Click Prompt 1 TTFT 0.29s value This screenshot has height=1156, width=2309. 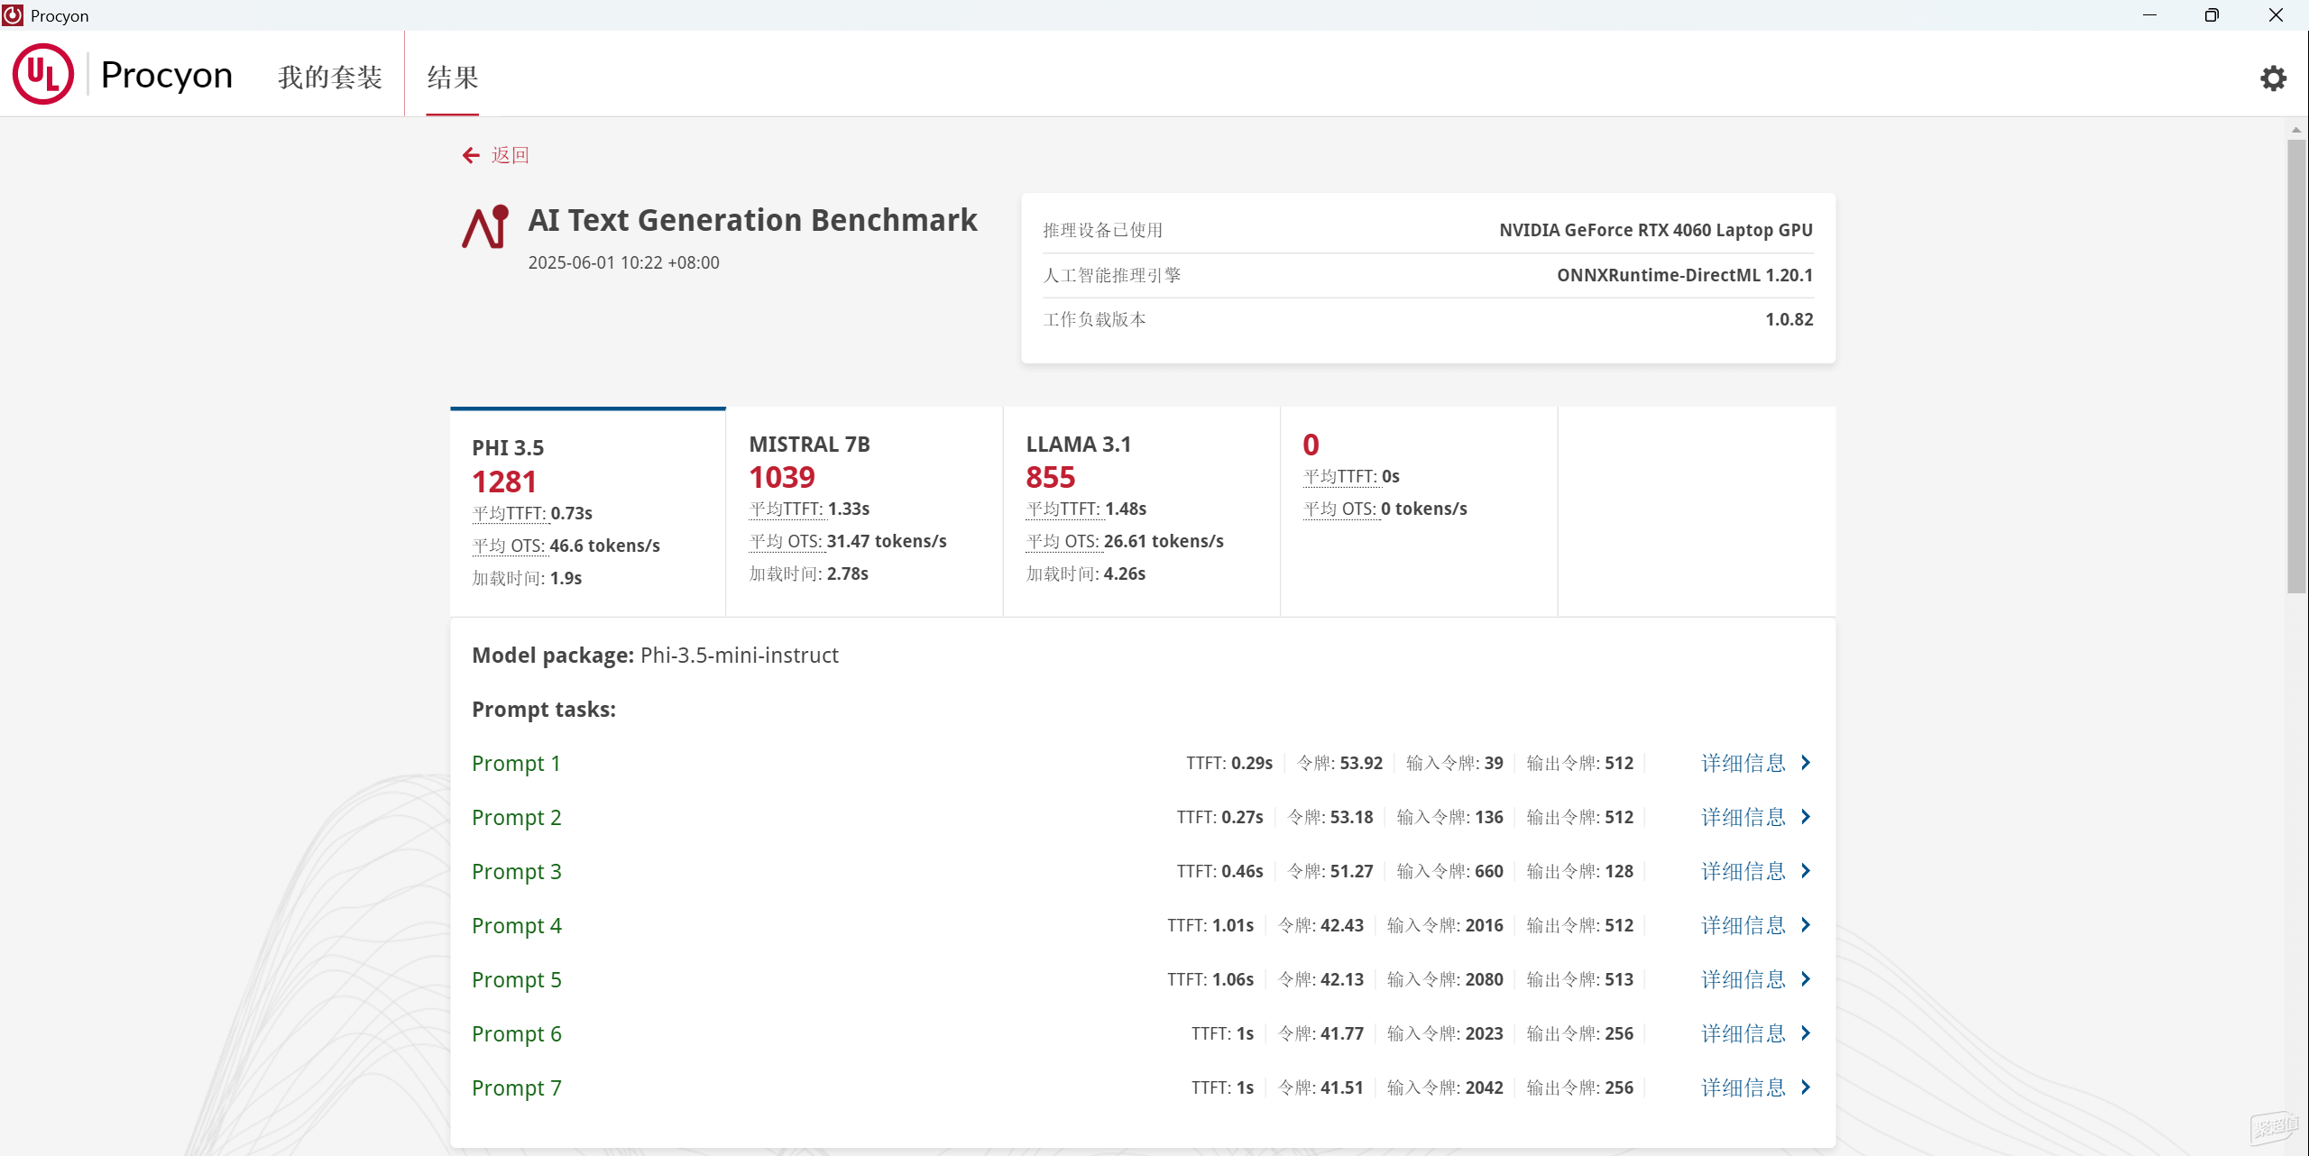coord(1252,763)
